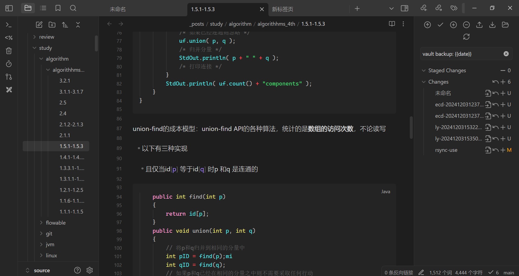Image resolution: width=519 pixels, height=276 pixels.
Task: Click backlinks count in status bar
Action: click(399, 272)
